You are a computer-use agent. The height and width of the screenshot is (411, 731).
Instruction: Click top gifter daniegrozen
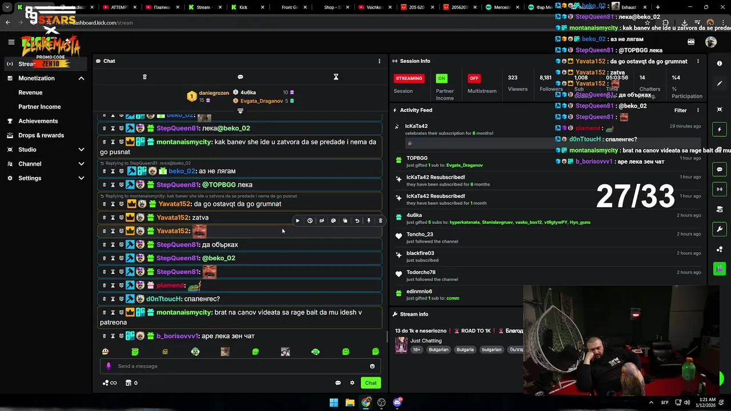pos(214,92)
